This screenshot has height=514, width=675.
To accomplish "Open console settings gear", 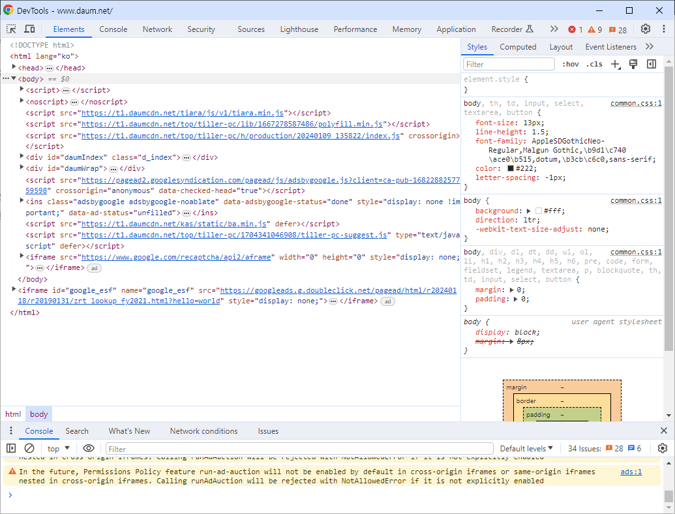I will pyautogui.click(x=662, y=448).
